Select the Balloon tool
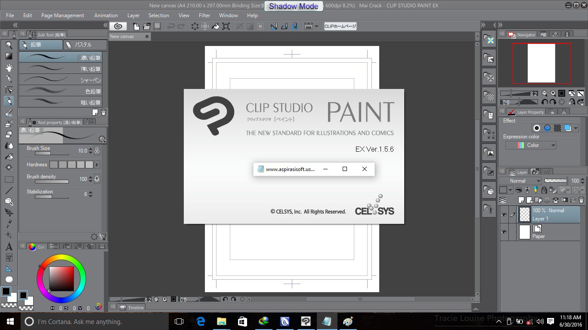 coord(9,280)
